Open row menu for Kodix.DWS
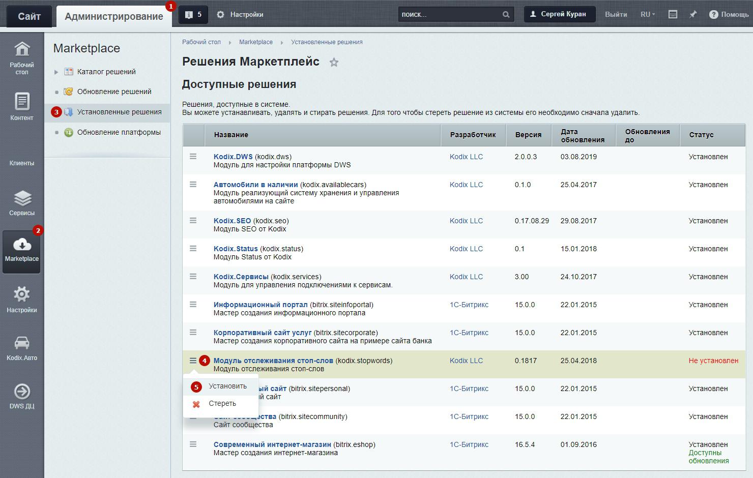This screenshot has width=753, height=478. pyautogui.click(x=193, y=157)
